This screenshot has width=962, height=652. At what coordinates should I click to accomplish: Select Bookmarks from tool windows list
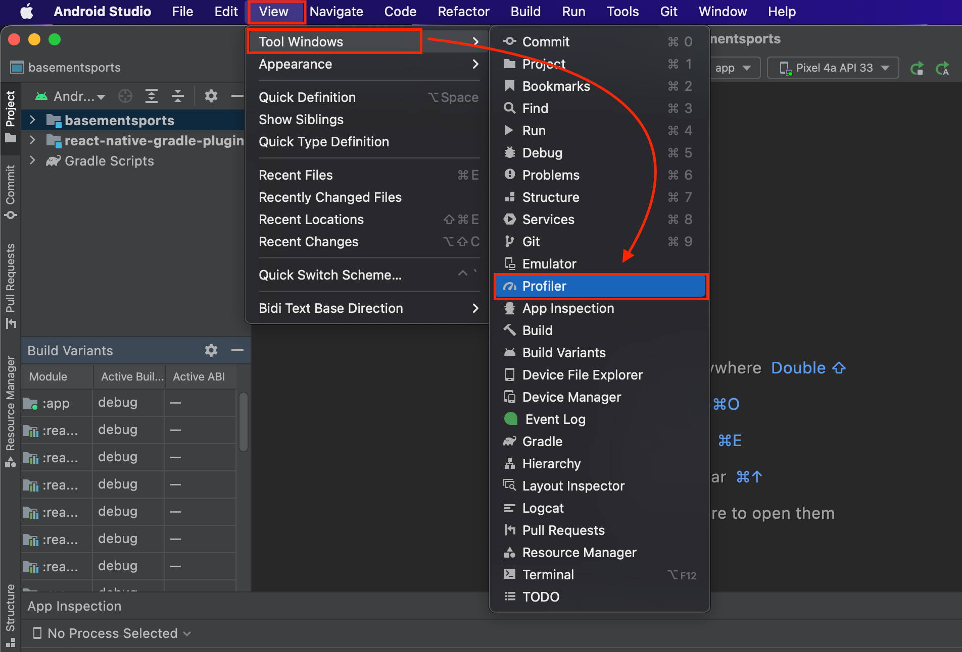600,86
